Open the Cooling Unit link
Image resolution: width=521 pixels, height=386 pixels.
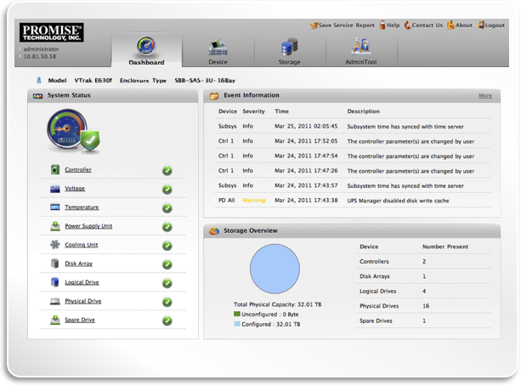pos(82,245)
